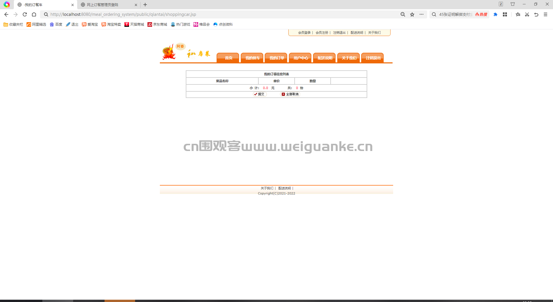Open the tab count indicator icon
Screen dimensions: 553x302
[501, 4]
